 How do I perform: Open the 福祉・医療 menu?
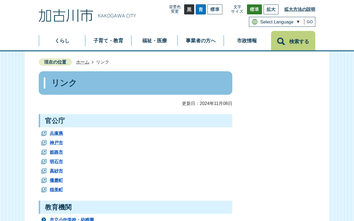155,41
